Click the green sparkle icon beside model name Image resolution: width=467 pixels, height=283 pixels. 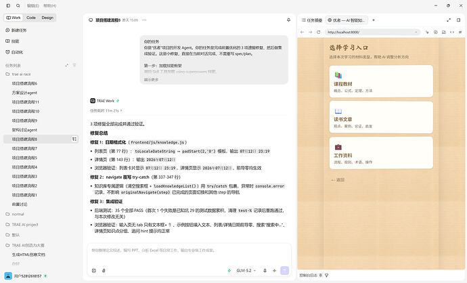(x=229, y=271)
